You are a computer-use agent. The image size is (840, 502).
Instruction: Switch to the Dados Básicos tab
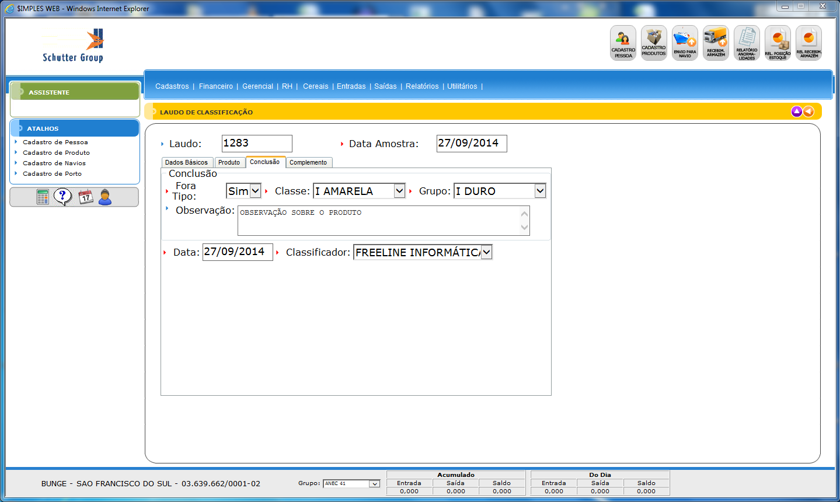[x=186, y=163]
